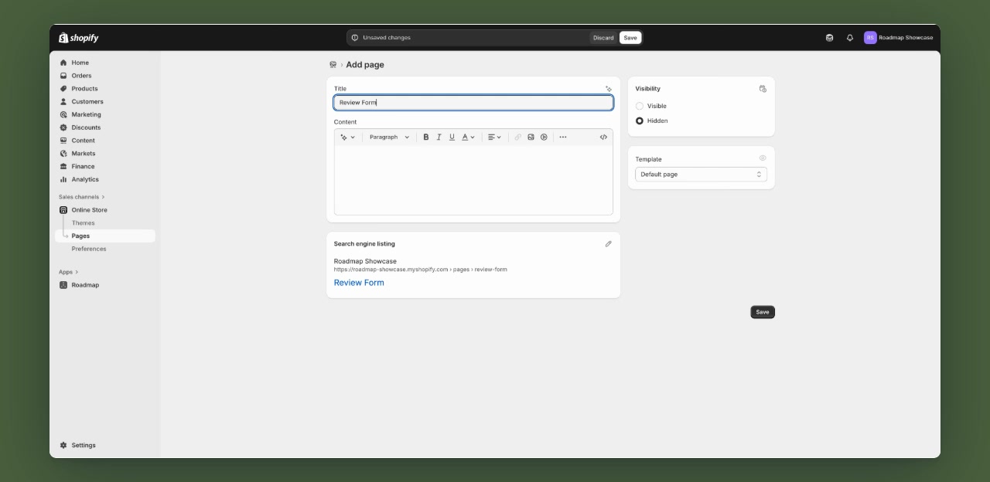Screen dimensions: 990x482
Task: Open the Paragraph style dropdown
Action: [x=389, y=137]
